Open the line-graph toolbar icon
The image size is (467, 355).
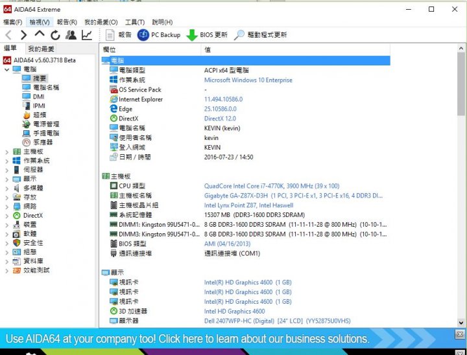tap(87, 35)
